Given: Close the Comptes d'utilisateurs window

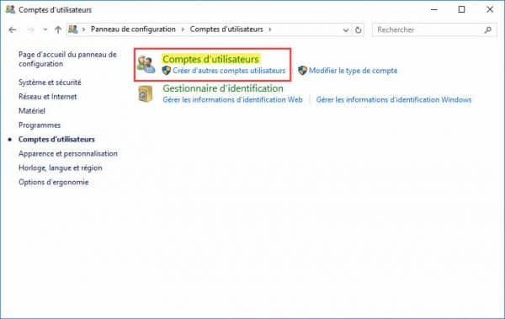Looking at the screenshot, I should click(490, 9).
